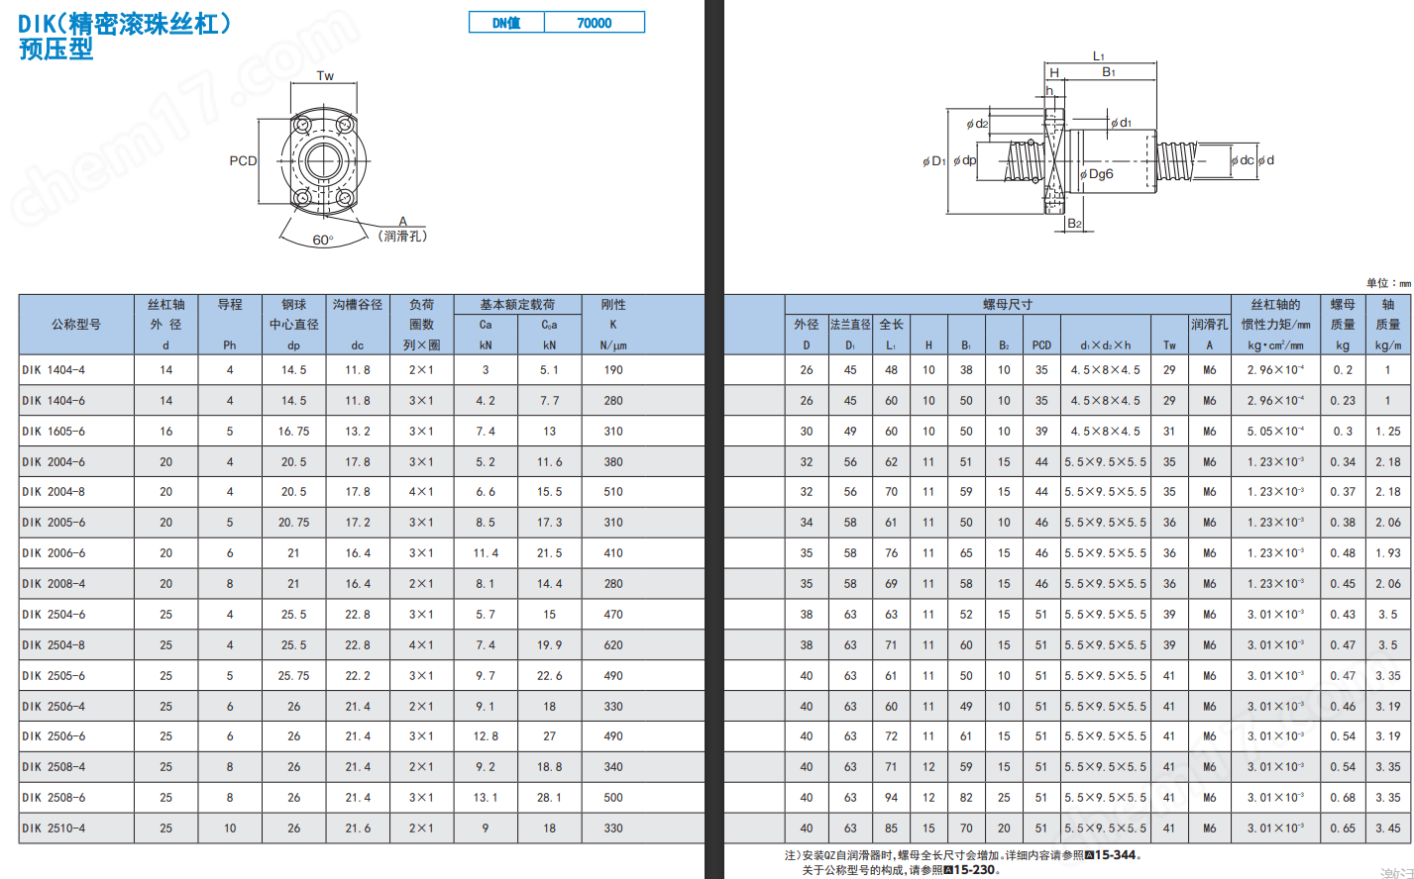The height and width of the screenshot is (879, 1414).
Task: Click the DIK 2505-6 model label
Action: pos(54,676)
